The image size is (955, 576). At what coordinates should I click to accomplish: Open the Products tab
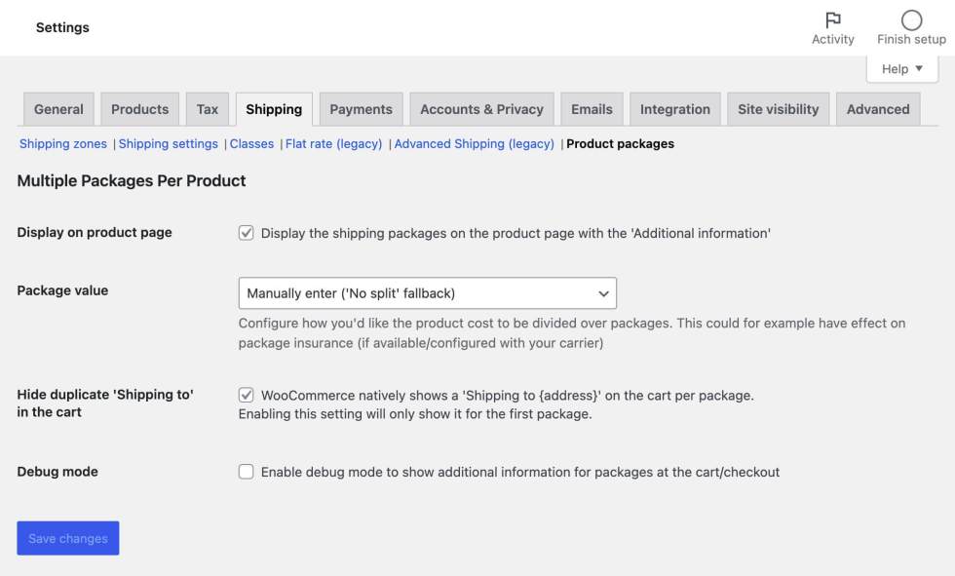coord(139,109)
